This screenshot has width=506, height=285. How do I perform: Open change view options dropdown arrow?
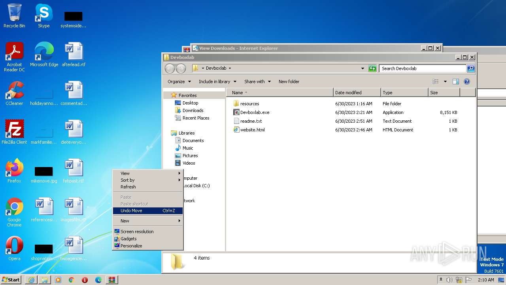(445, 82)
